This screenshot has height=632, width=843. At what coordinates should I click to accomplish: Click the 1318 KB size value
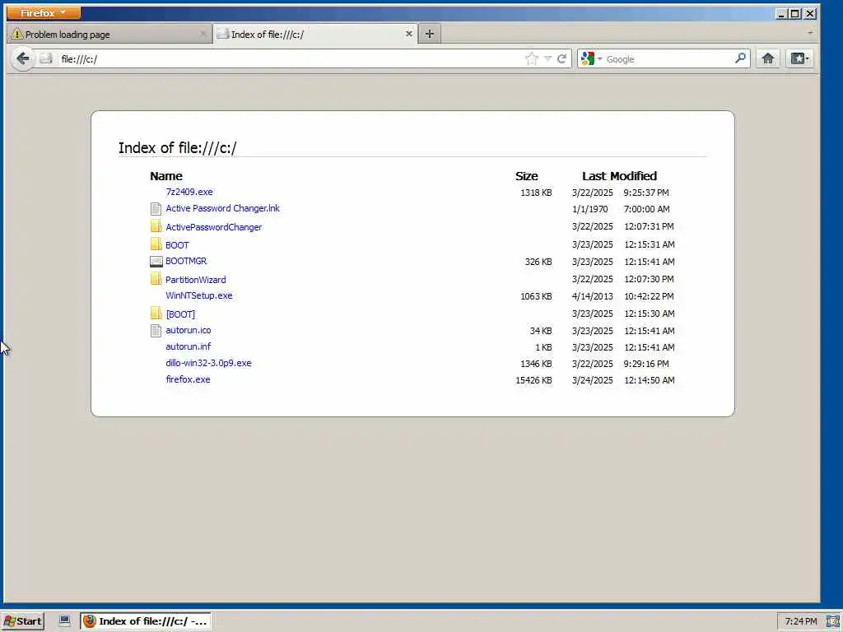tap(536, 193)
